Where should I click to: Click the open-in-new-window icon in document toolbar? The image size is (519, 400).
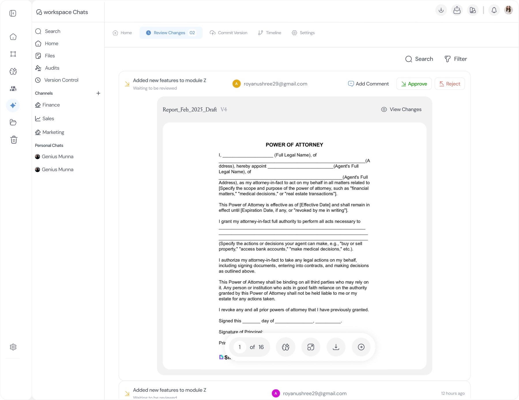pyautogui.click(x=311, y=347)
